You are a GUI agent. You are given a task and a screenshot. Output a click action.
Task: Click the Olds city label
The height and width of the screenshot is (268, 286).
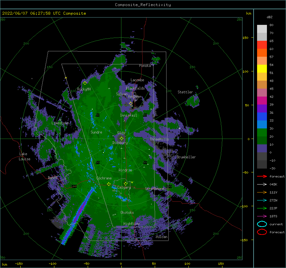pyautogui.click(x=121, y=133)
